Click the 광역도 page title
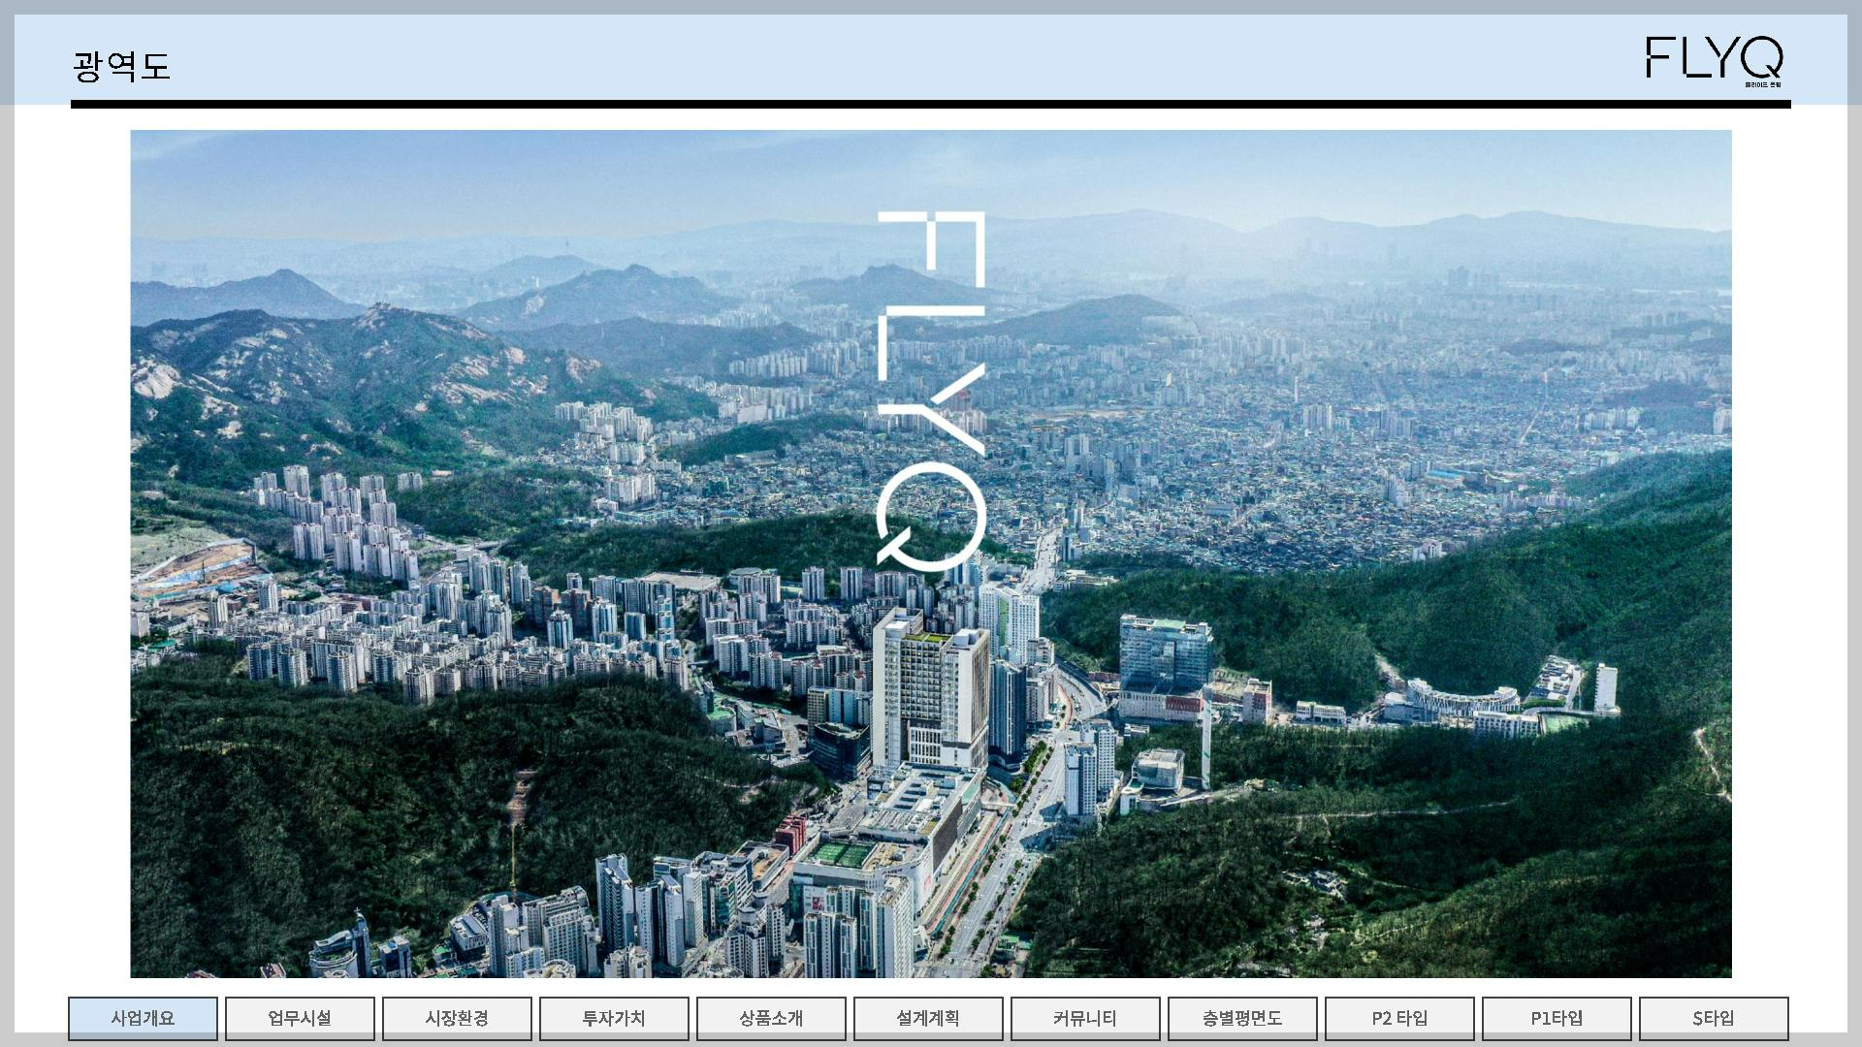The width and height of the screenshot is (1862, 1047). [121, 66]
